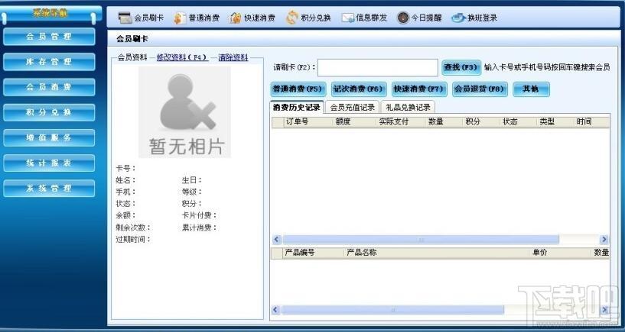Open the 礼品兑换记录 tab
This screenshot has height=332, width=625.
pos(408,108)
